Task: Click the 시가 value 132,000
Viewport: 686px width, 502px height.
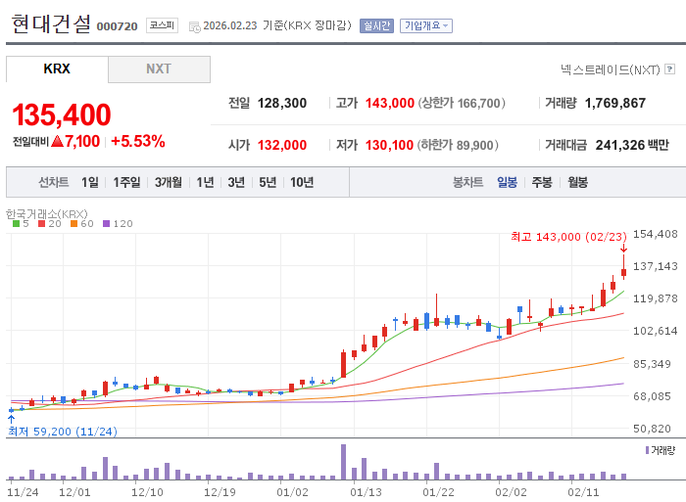Action: [282, 145]
